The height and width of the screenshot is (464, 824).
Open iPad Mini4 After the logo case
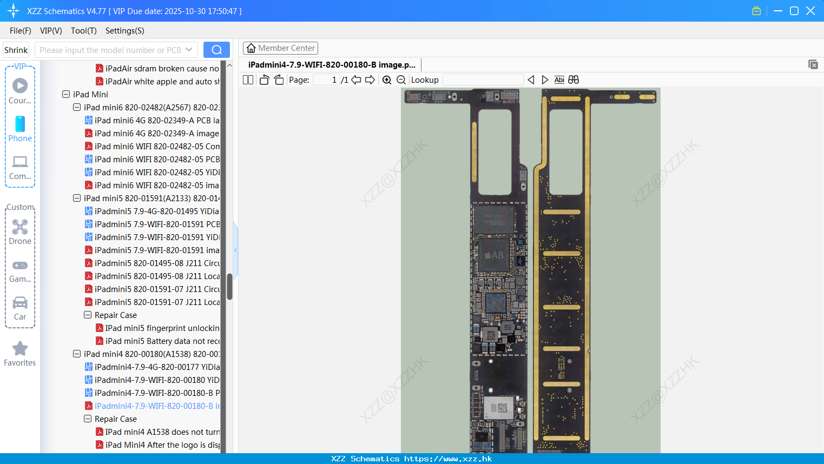(x=157, y=445)
